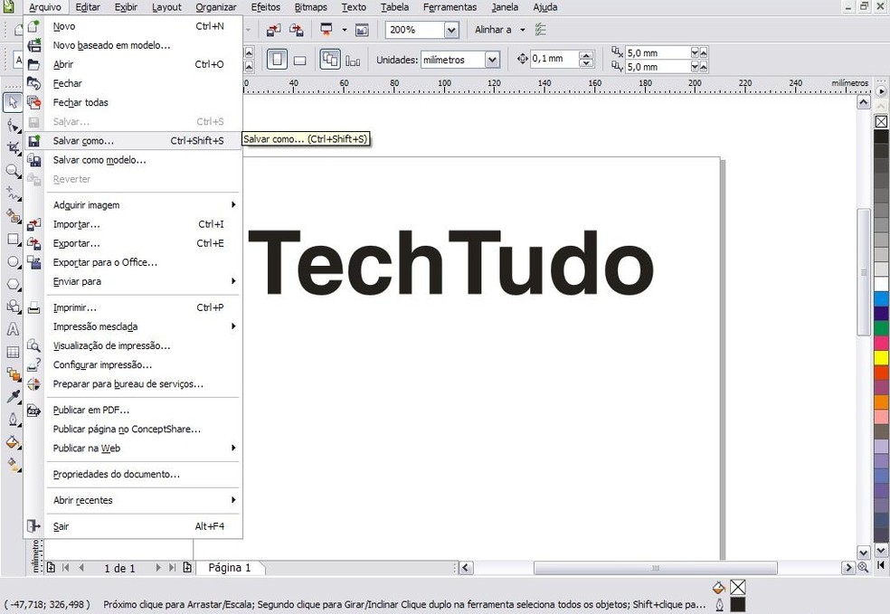The image size is (890, 614).
Task: Open the application launcher icon
Action: [x=327, y=30]
